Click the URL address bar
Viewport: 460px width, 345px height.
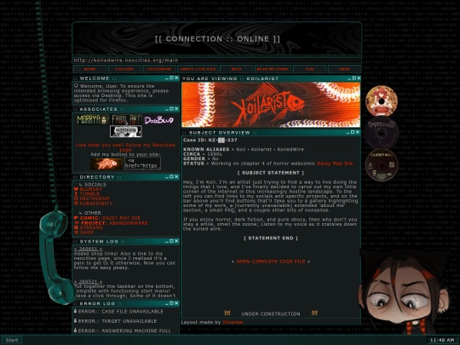point(217,60)
